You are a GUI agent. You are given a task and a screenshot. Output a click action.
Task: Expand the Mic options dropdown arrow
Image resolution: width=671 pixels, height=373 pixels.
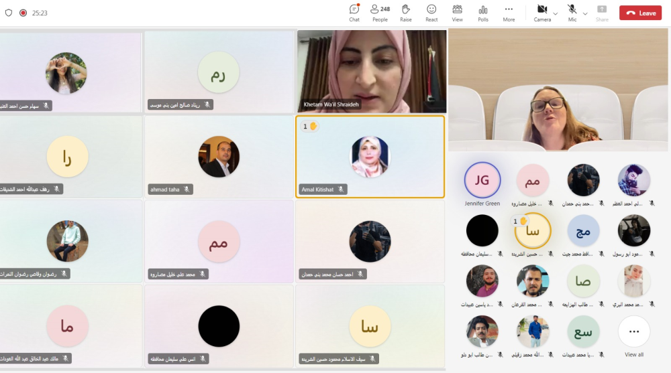pyautogui.click(x=585, y=13)
